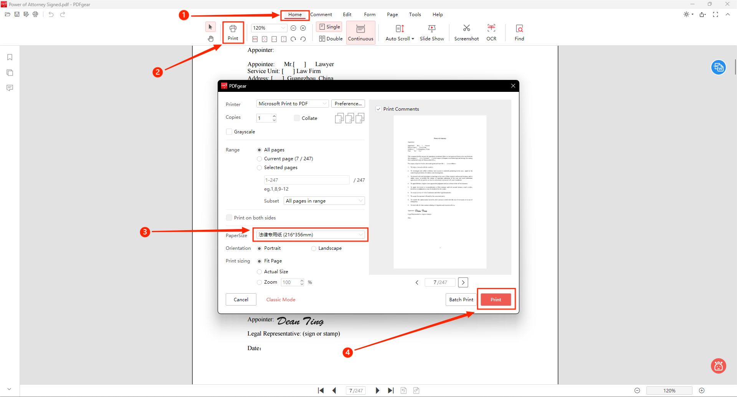Start Slide Show mode
The height and width of the screenshot is (397, 737).
[432, 32]
